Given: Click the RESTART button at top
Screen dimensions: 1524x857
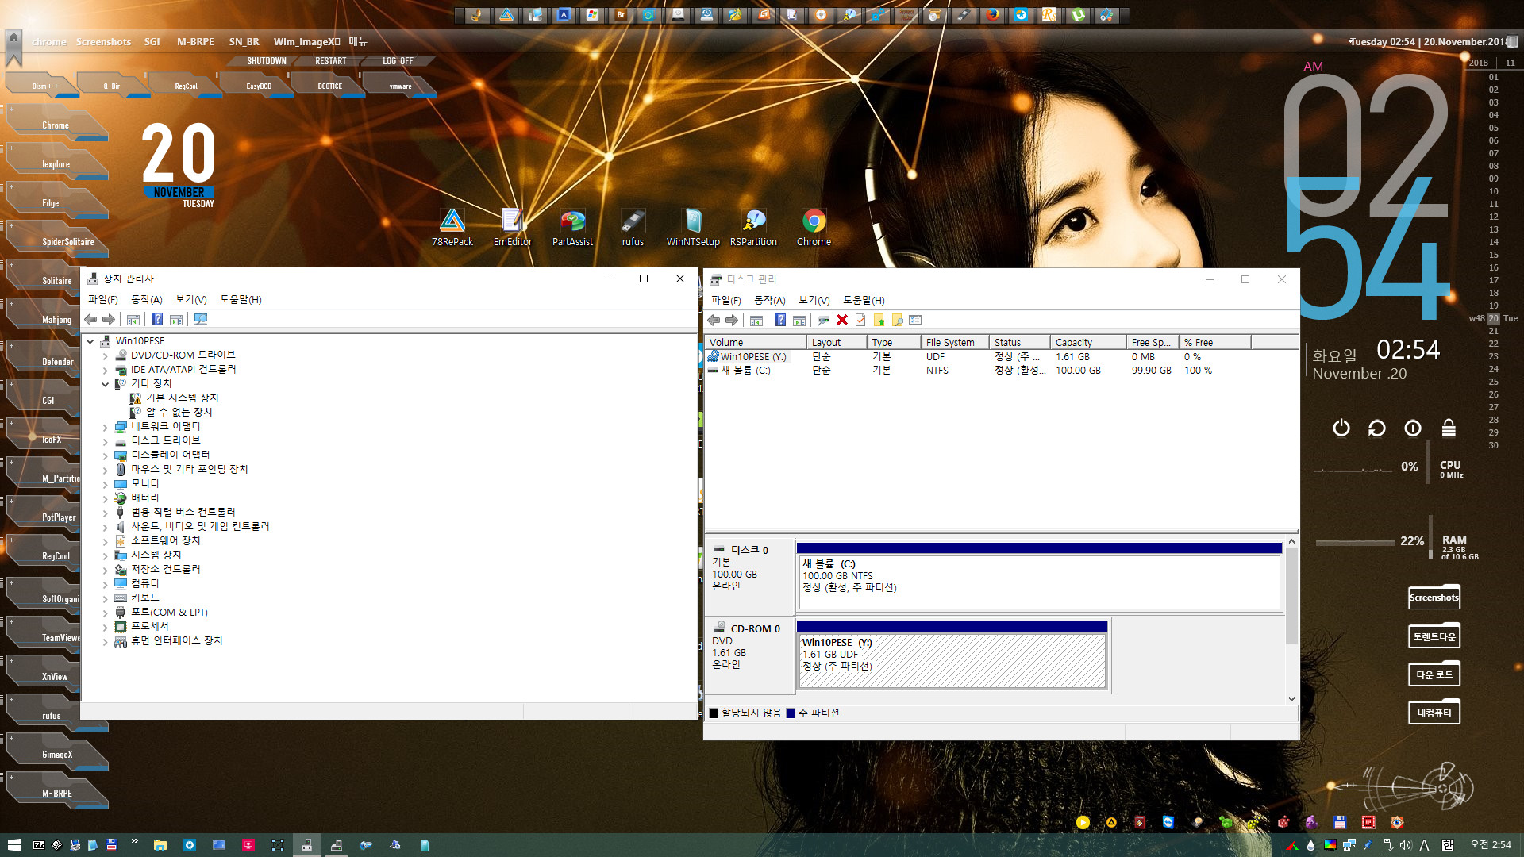Looking at the screenshot, I should (x=331, y=61).
